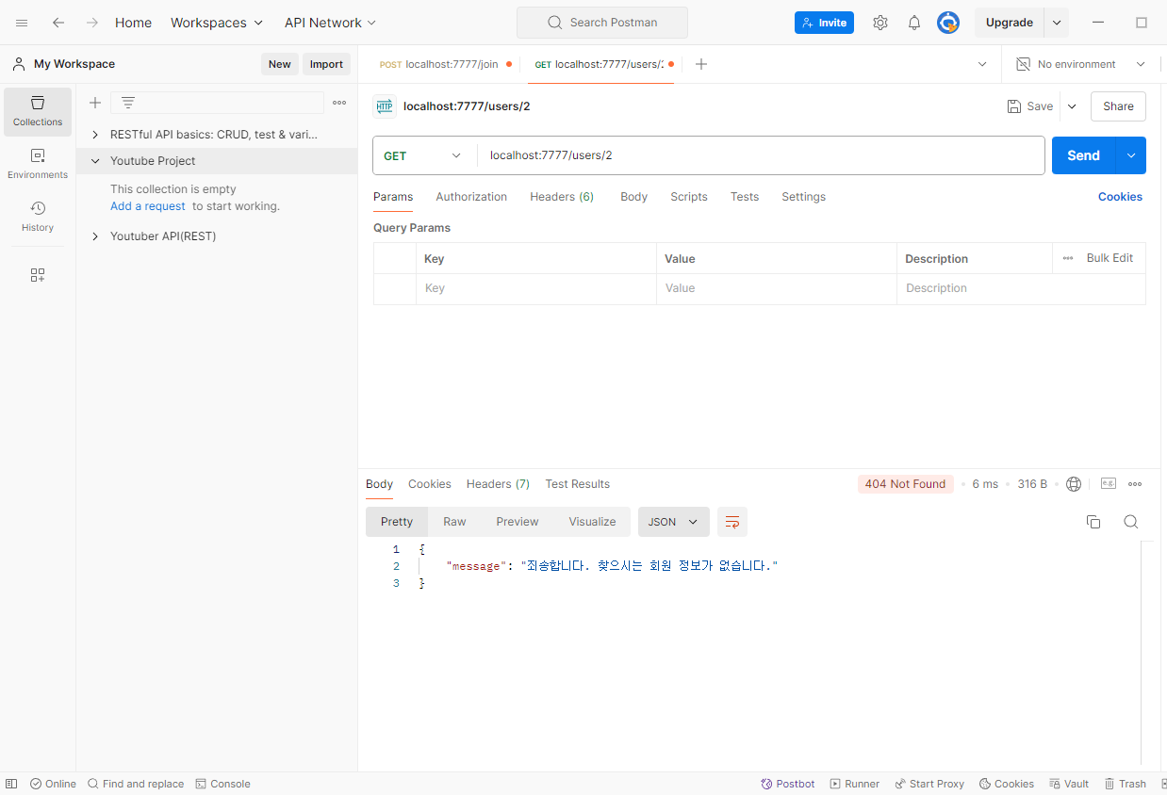Image resolution: width=1167 pixels, height=795 pixels.
Task: Open the JSON format dropdown
Action: tap(673, 522)
